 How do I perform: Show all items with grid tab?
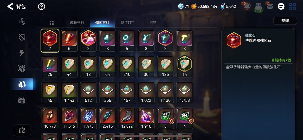click(x=52, y=23)
